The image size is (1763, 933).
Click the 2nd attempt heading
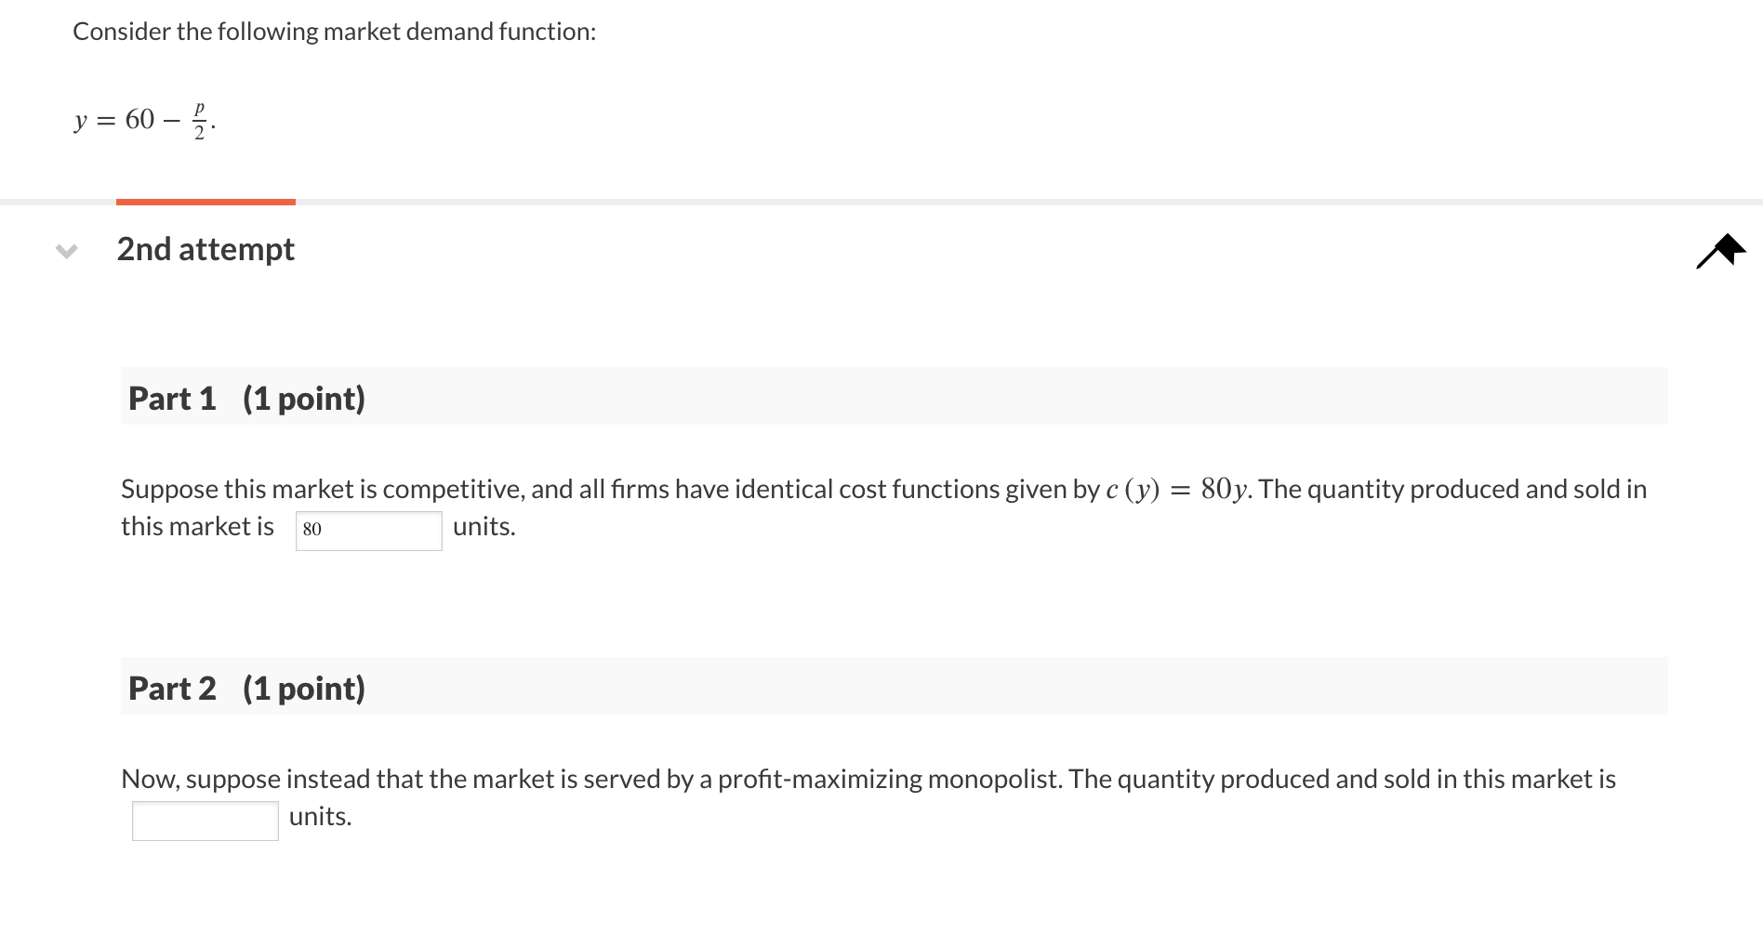(205, 249)
